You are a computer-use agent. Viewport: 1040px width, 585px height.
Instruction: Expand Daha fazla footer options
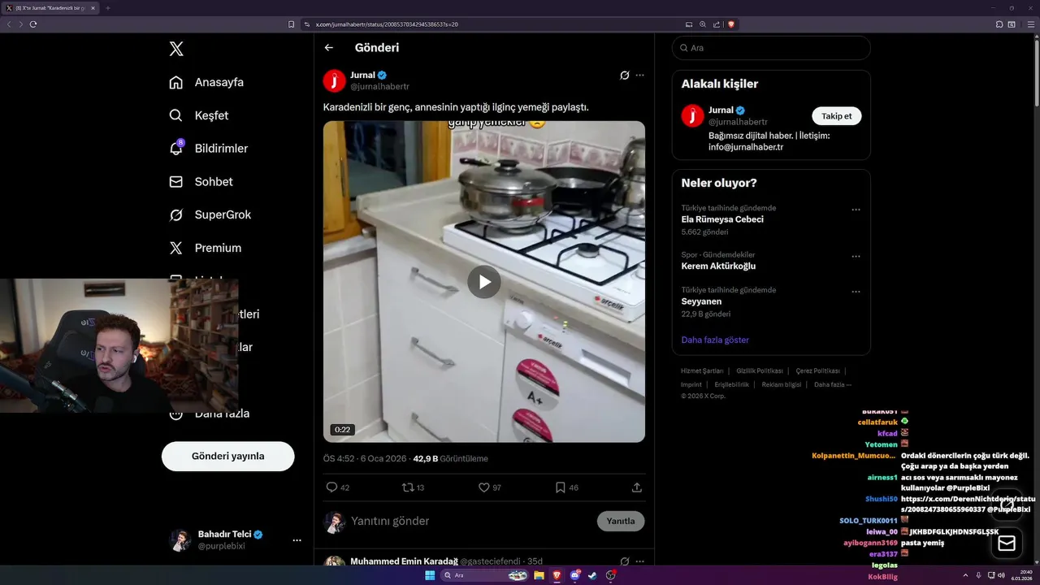[833, 385]
